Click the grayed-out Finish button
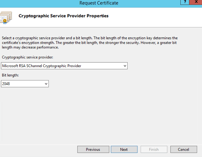This screenshot has width=202, height=157. coord(154,149)
